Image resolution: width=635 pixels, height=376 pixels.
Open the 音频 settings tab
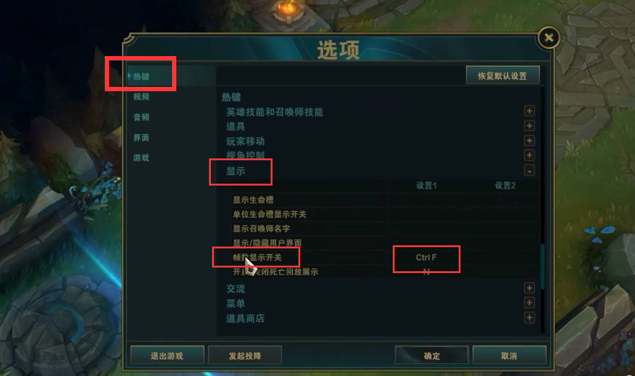tap(141, 117)
